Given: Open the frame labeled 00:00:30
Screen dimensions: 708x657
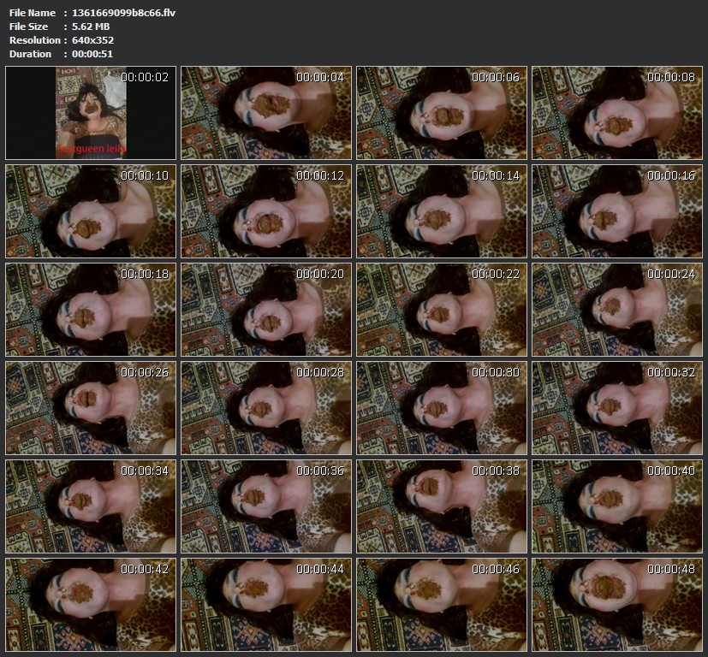Looking at the screenshot, I should 441,408.
